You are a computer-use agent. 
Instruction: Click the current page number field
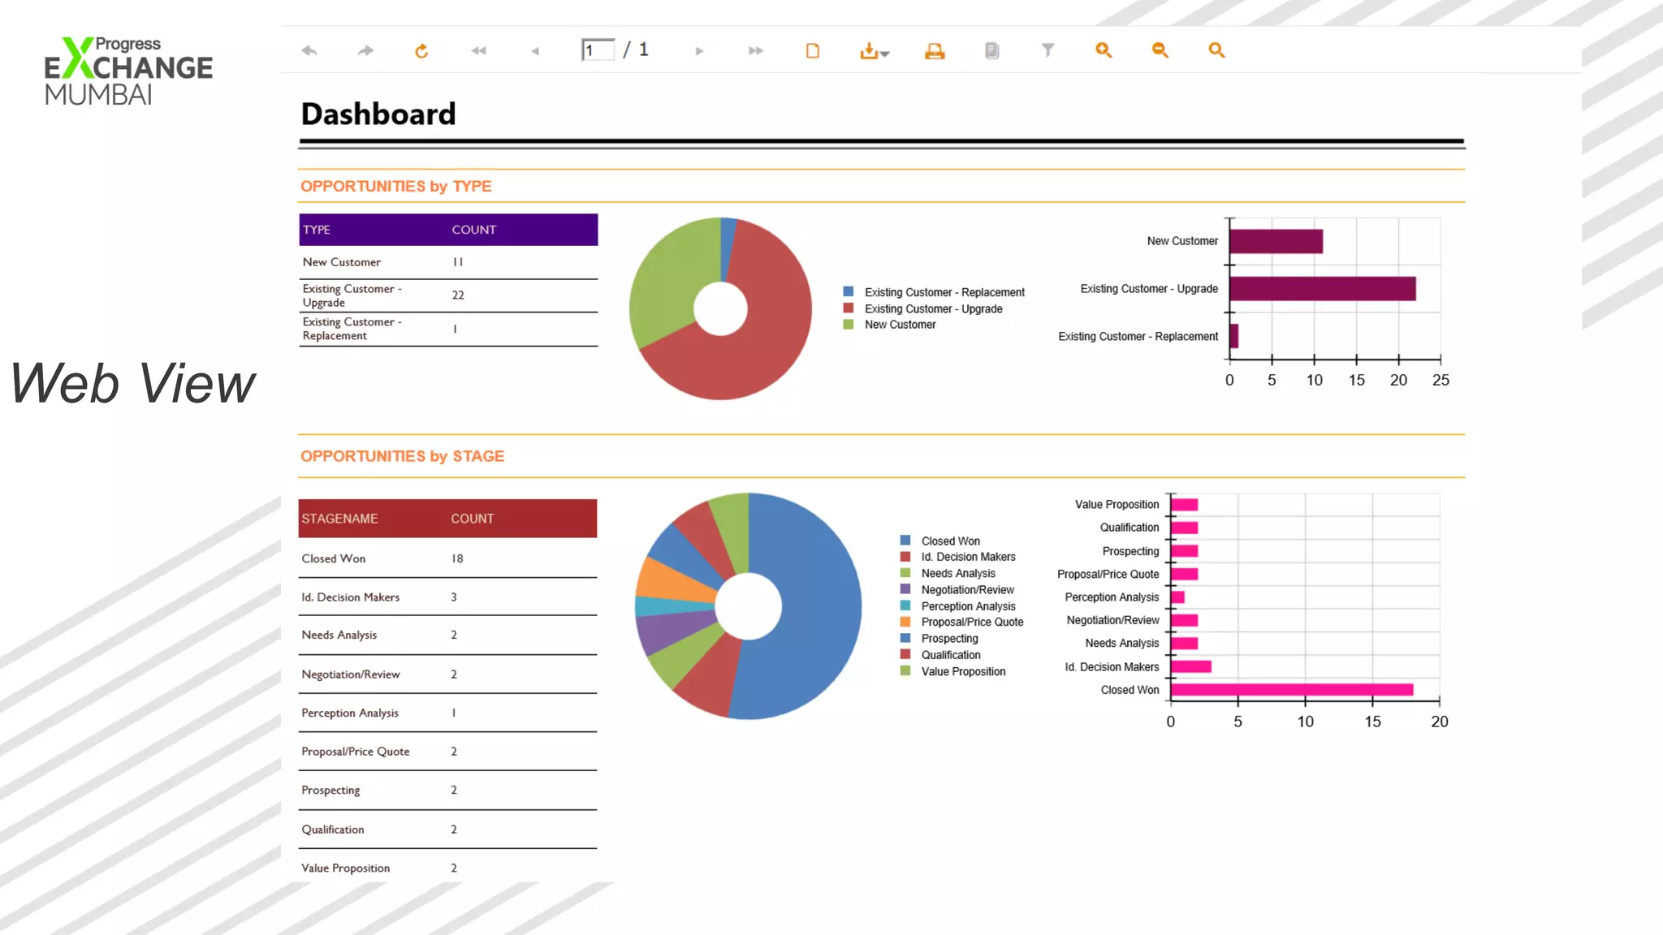tap(597, 50)
